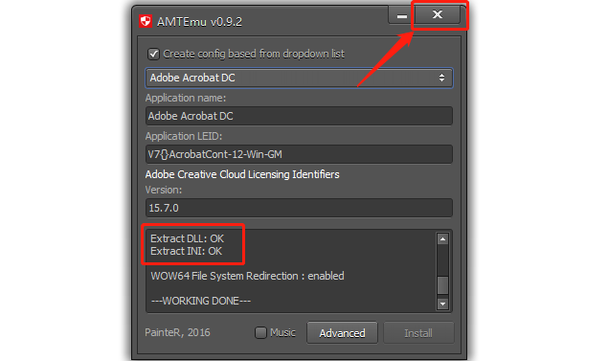Enable the Music checkbox
Image resolution: width=608 pixels, height=361 pixels.
[260, 332]
